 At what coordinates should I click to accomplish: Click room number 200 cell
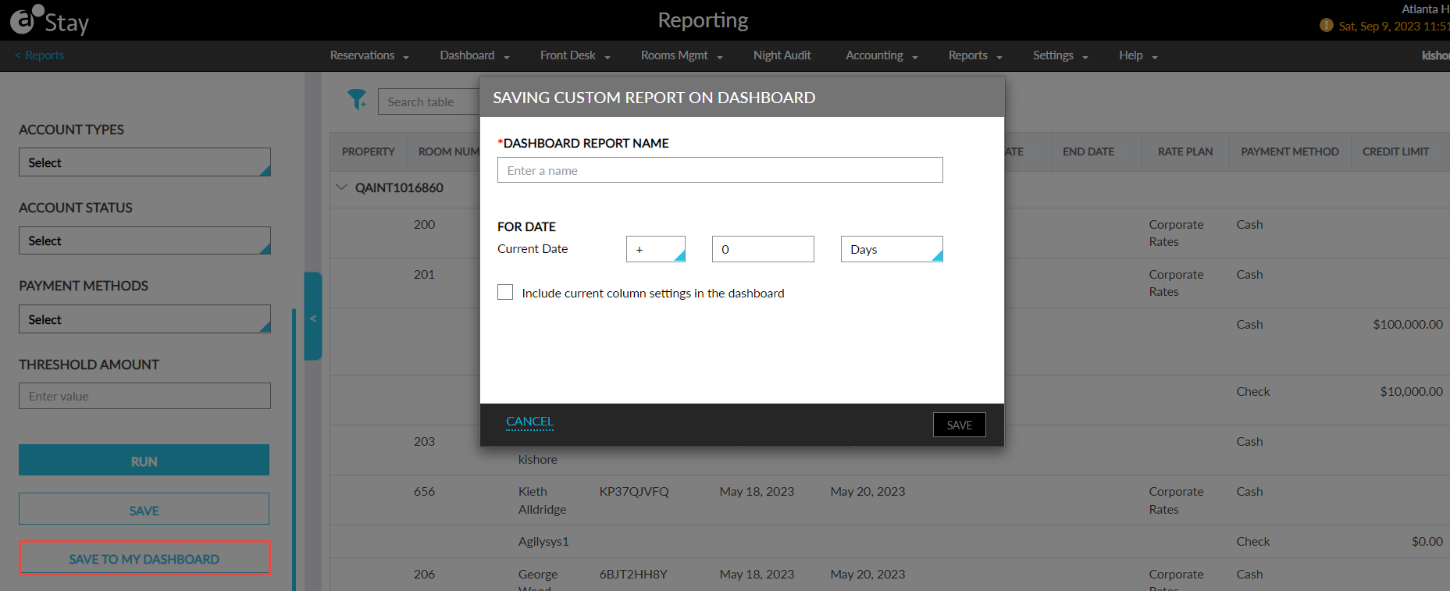coord(424,224)
